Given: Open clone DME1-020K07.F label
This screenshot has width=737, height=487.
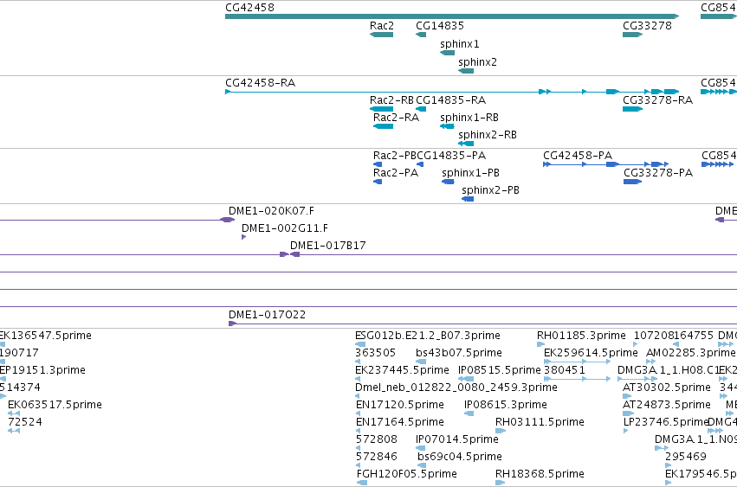Looking at the screenshot, I should 271,211.
